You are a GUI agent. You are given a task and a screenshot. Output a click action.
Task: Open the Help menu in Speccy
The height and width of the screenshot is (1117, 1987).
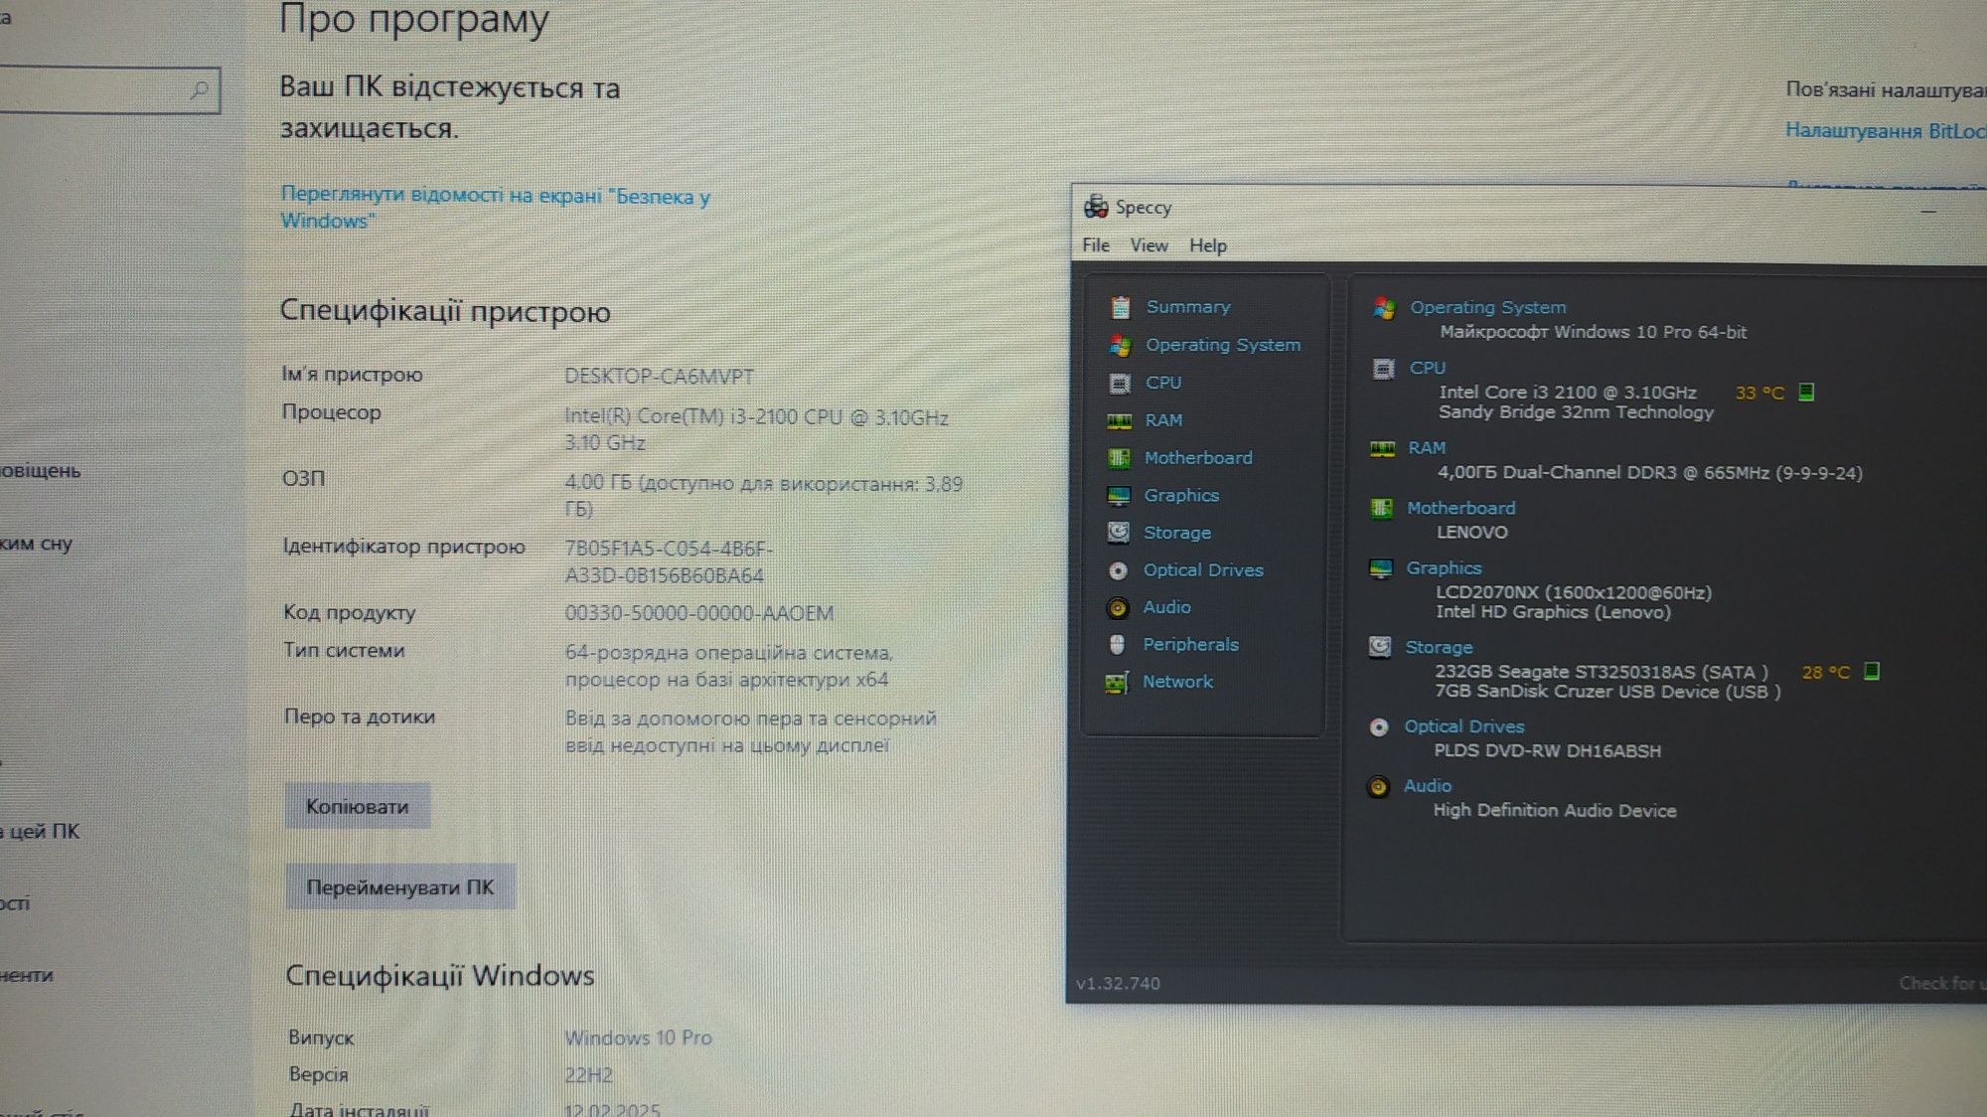point(1208,245)
